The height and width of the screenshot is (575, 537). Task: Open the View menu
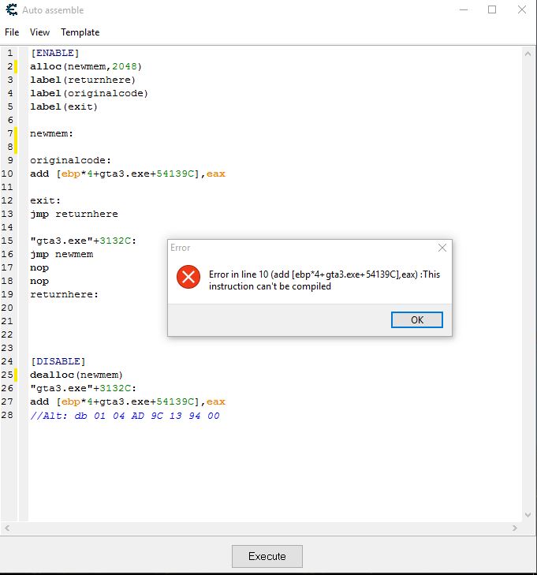click(x=39, y=32)
